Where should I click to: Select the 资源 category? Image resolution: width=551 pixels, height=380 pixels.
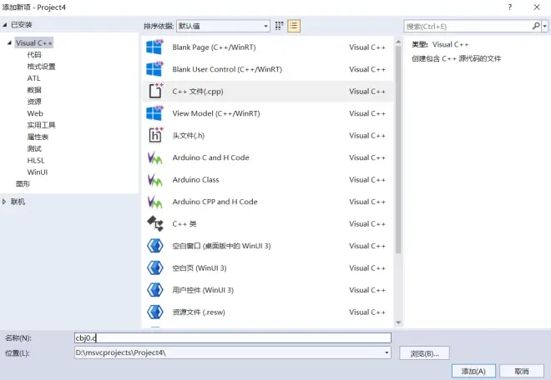coord(34,102)
